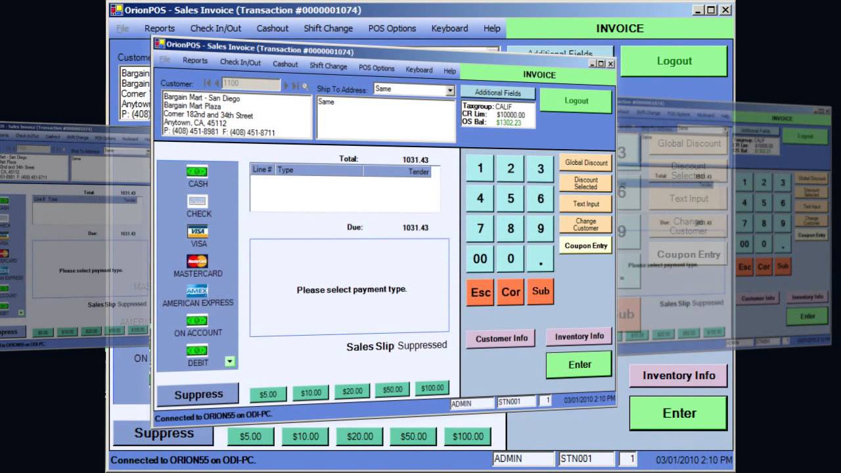841x473 pixels.
Task: Tap keypad 00 key in front window
Action: (x=480, y=259)
